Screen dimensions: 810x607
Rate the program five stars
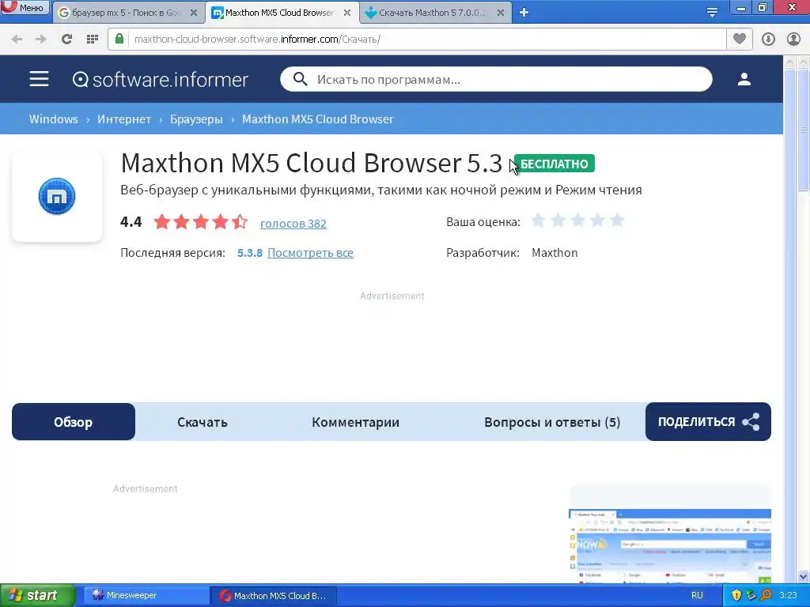(617, 221)
